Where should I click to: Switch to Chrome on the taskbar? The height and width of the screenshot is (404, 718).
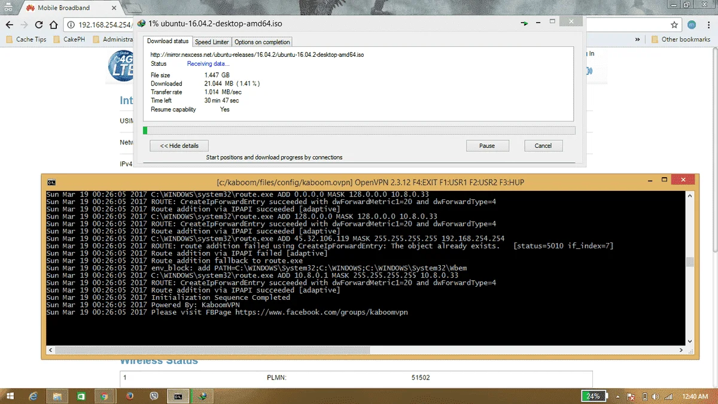[x=104, y=396]
